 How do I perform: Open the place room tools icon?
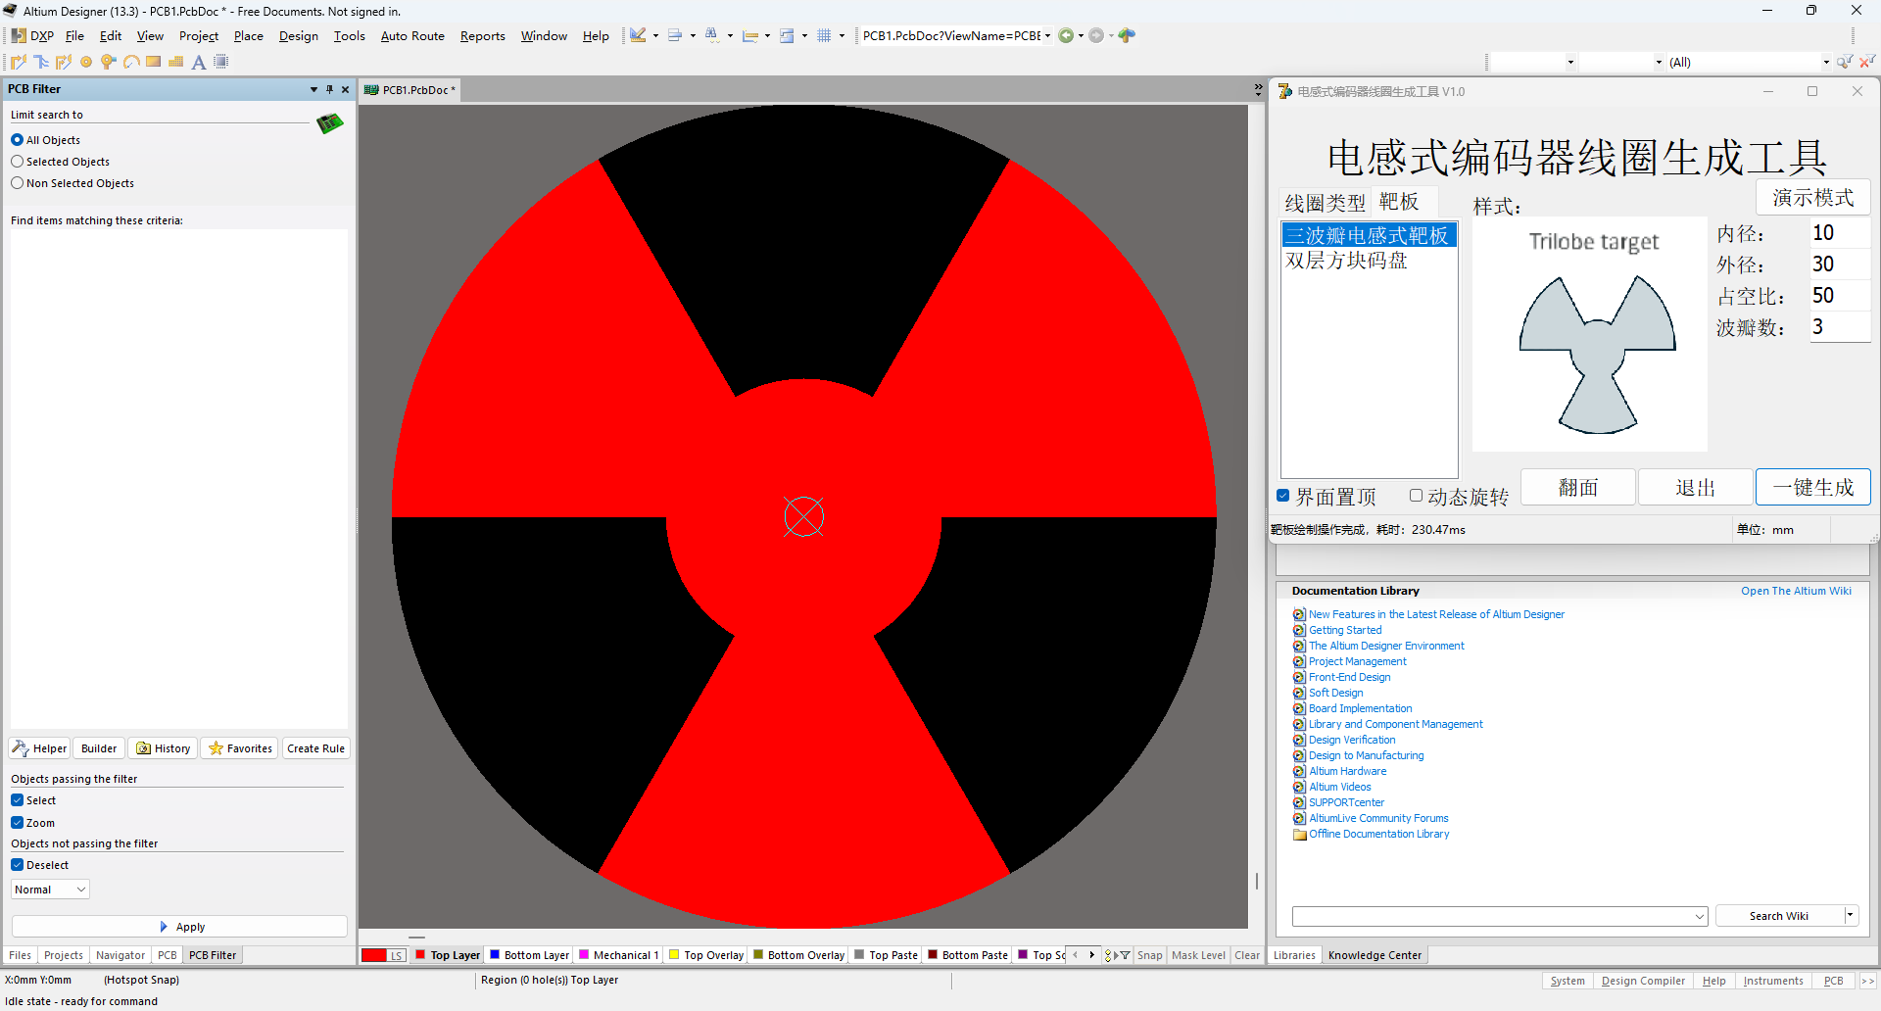[787, 35]
